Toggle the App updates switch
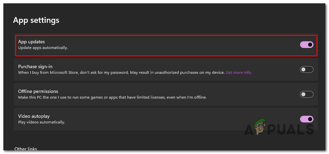 306,45
